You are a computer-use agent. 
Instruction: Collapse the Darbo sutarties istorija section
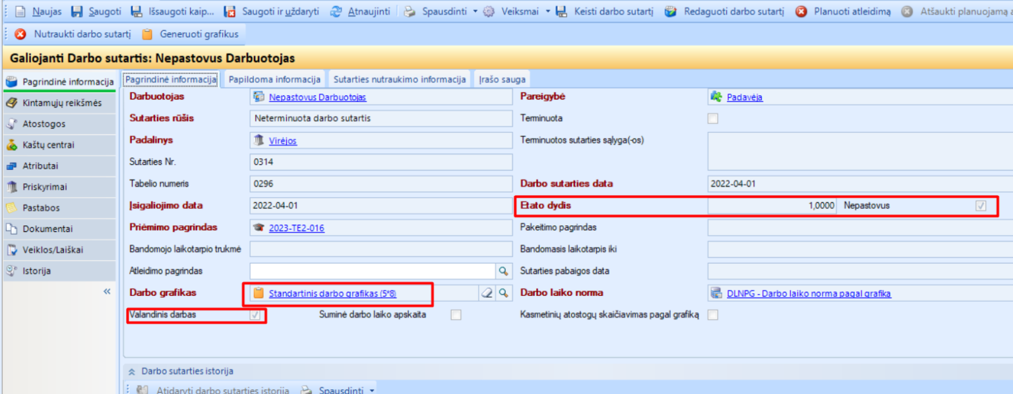(132, 372)
